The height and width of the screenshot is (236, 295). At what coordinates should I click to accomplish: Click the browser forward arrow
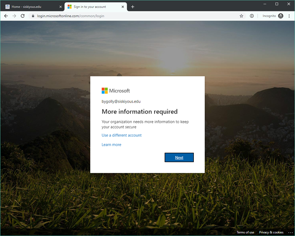tap(14, 16)
